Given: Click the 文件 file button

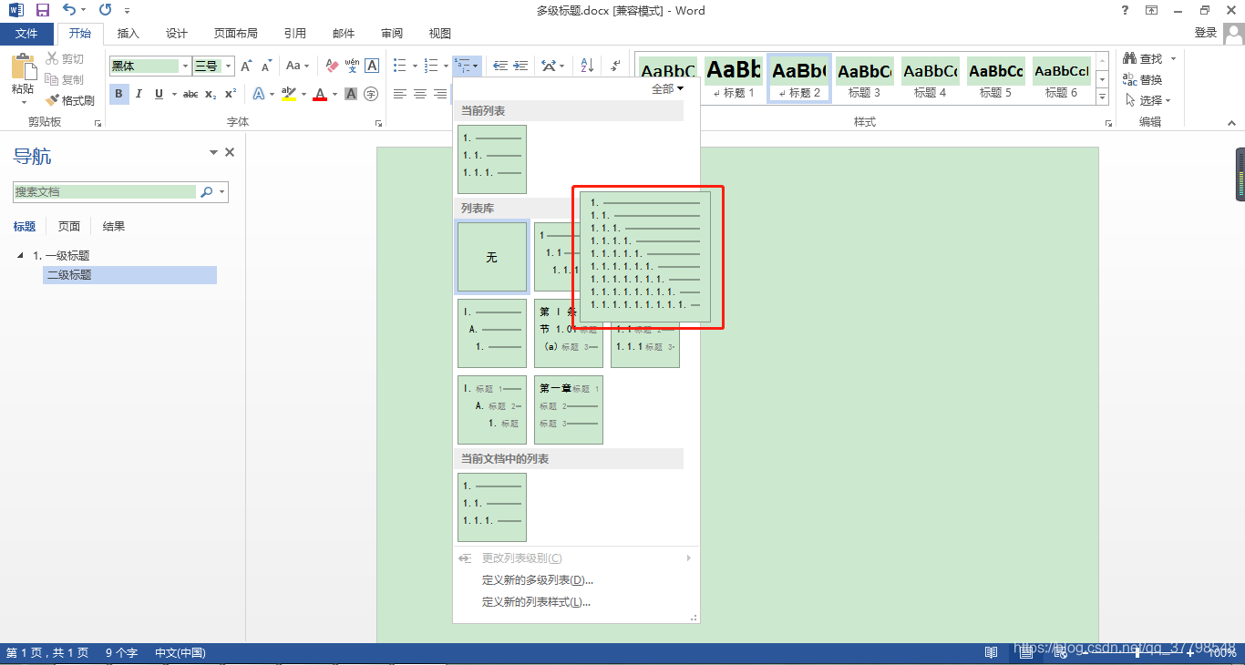Looking at the screenshot, I should point(27,34).
